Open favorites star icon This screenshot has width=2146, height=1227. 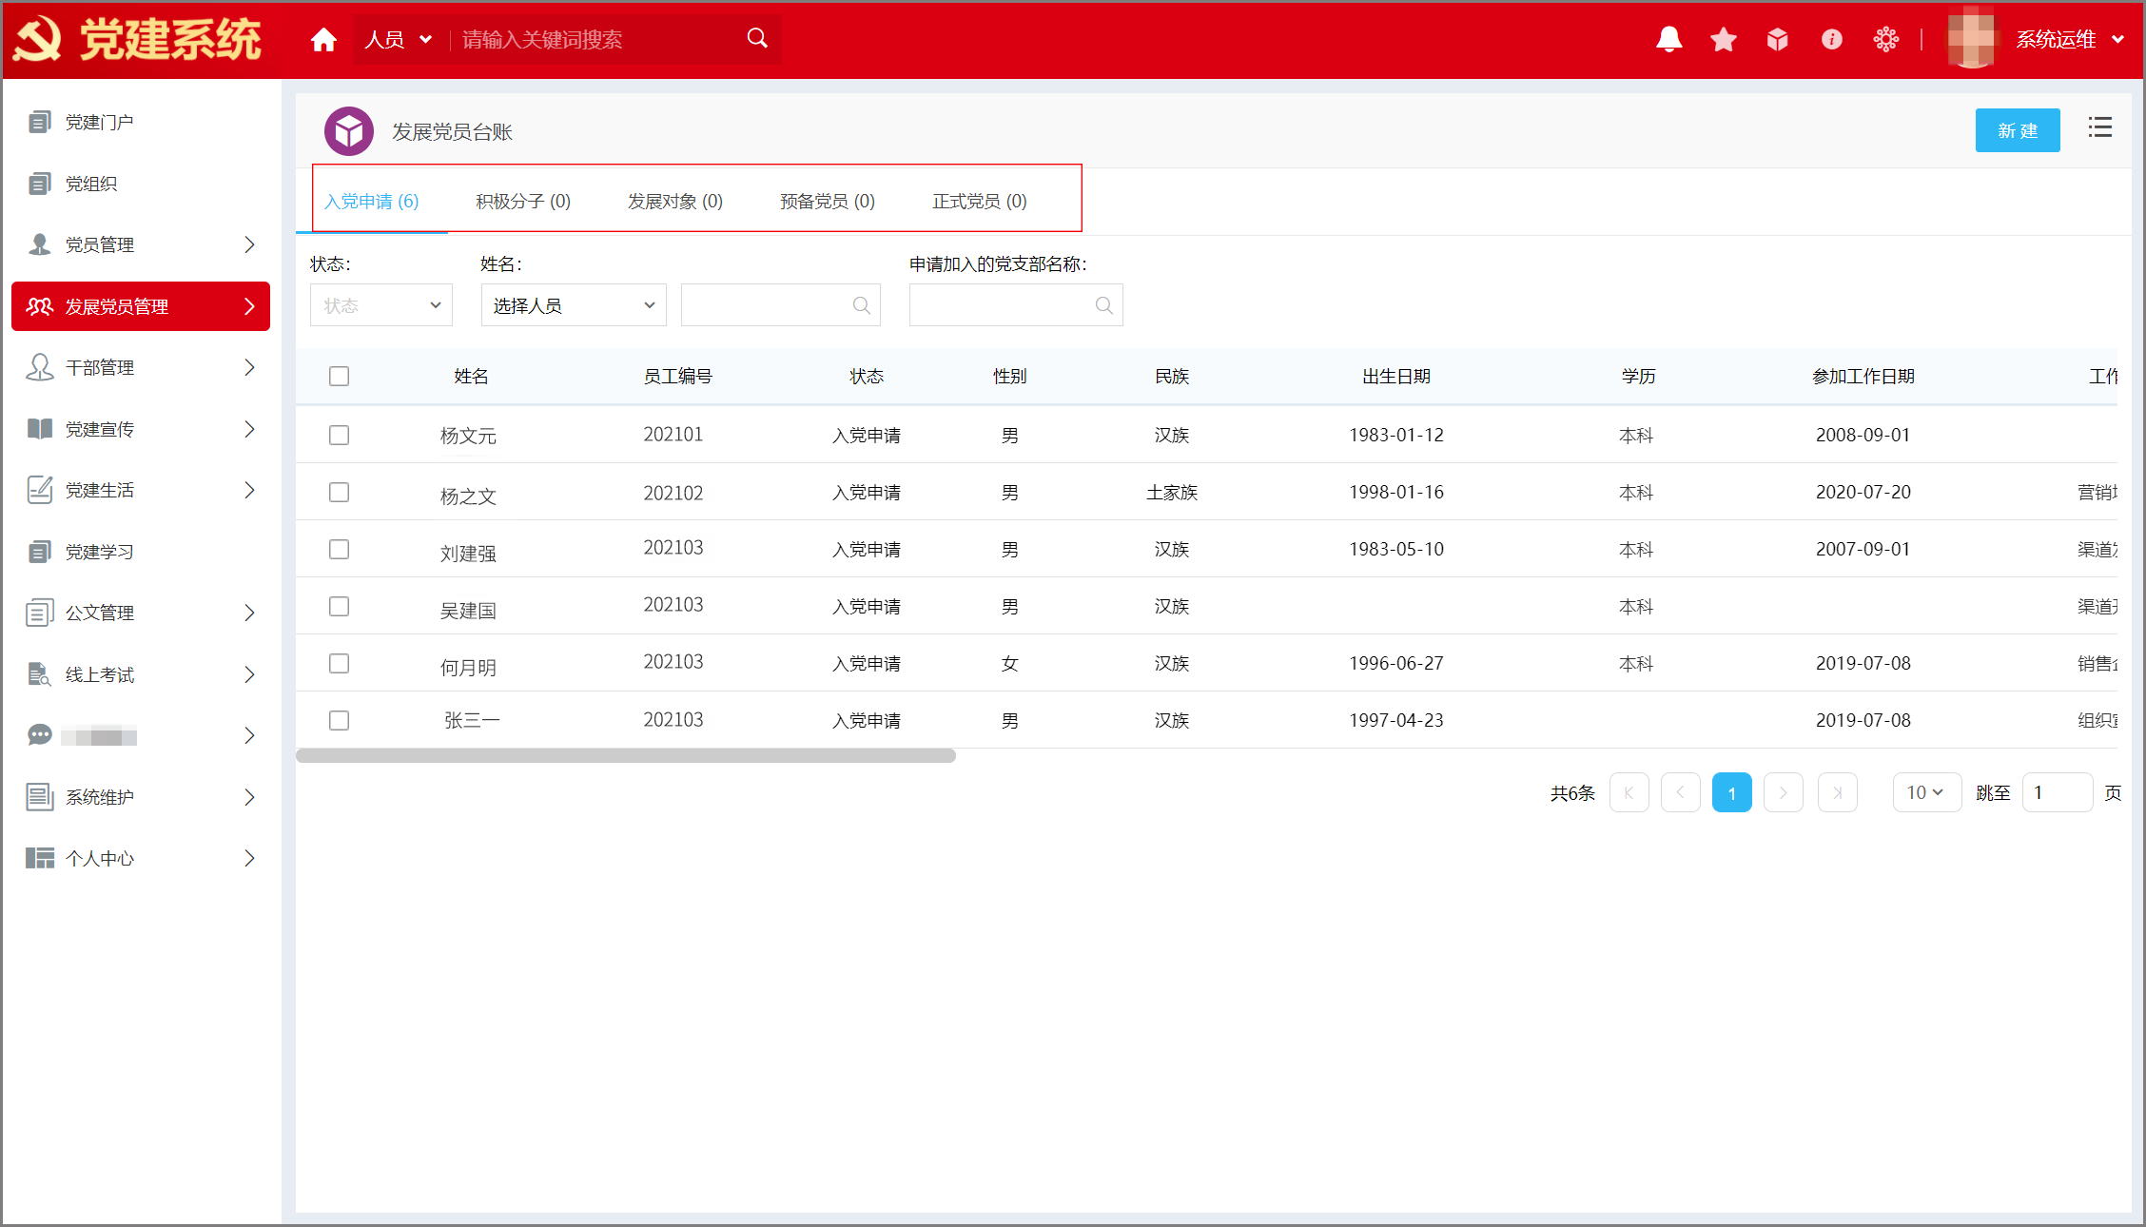[x=1723, y=39]
